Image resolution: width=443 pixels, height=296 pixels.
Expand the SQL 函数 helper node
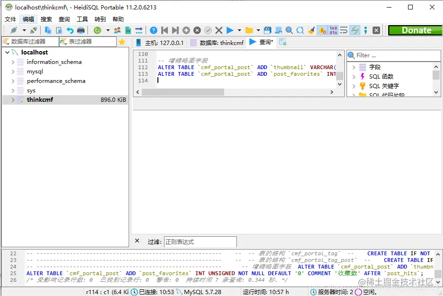click(354, 77)
